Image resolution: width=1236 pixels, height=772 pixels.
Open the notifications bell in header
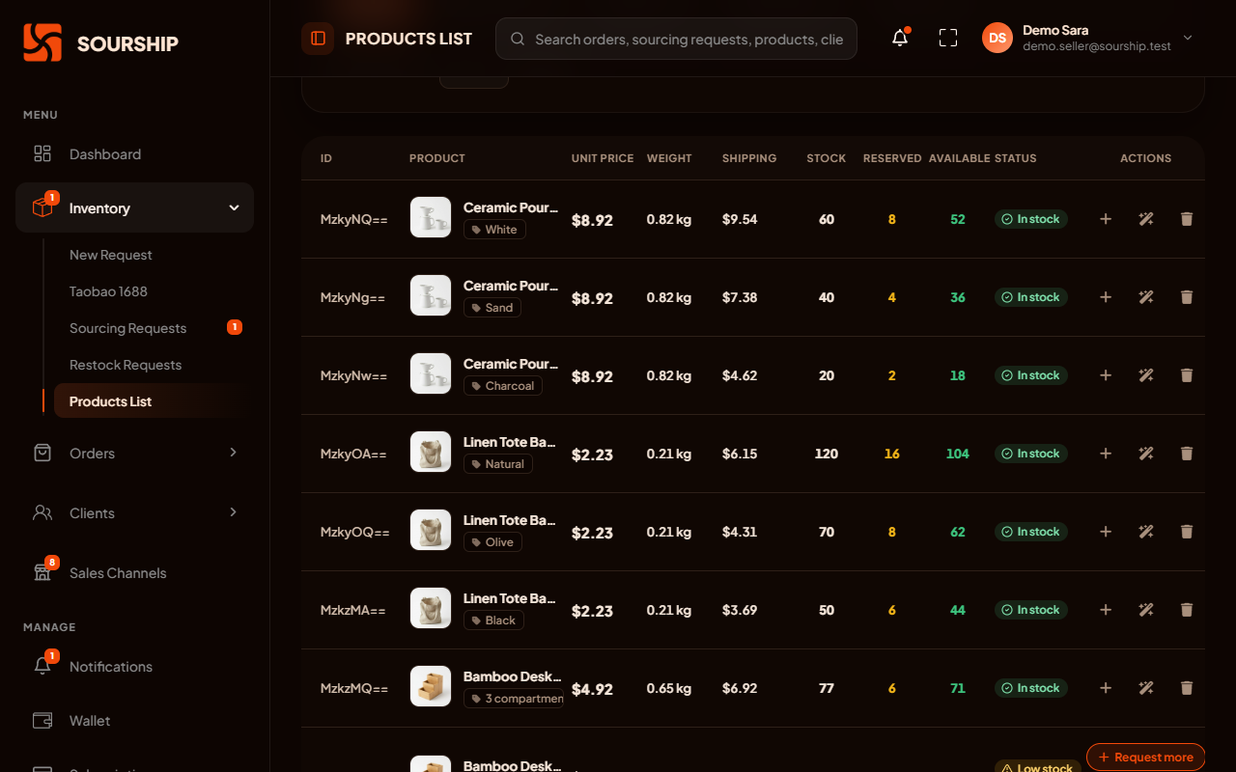[900, 39]
